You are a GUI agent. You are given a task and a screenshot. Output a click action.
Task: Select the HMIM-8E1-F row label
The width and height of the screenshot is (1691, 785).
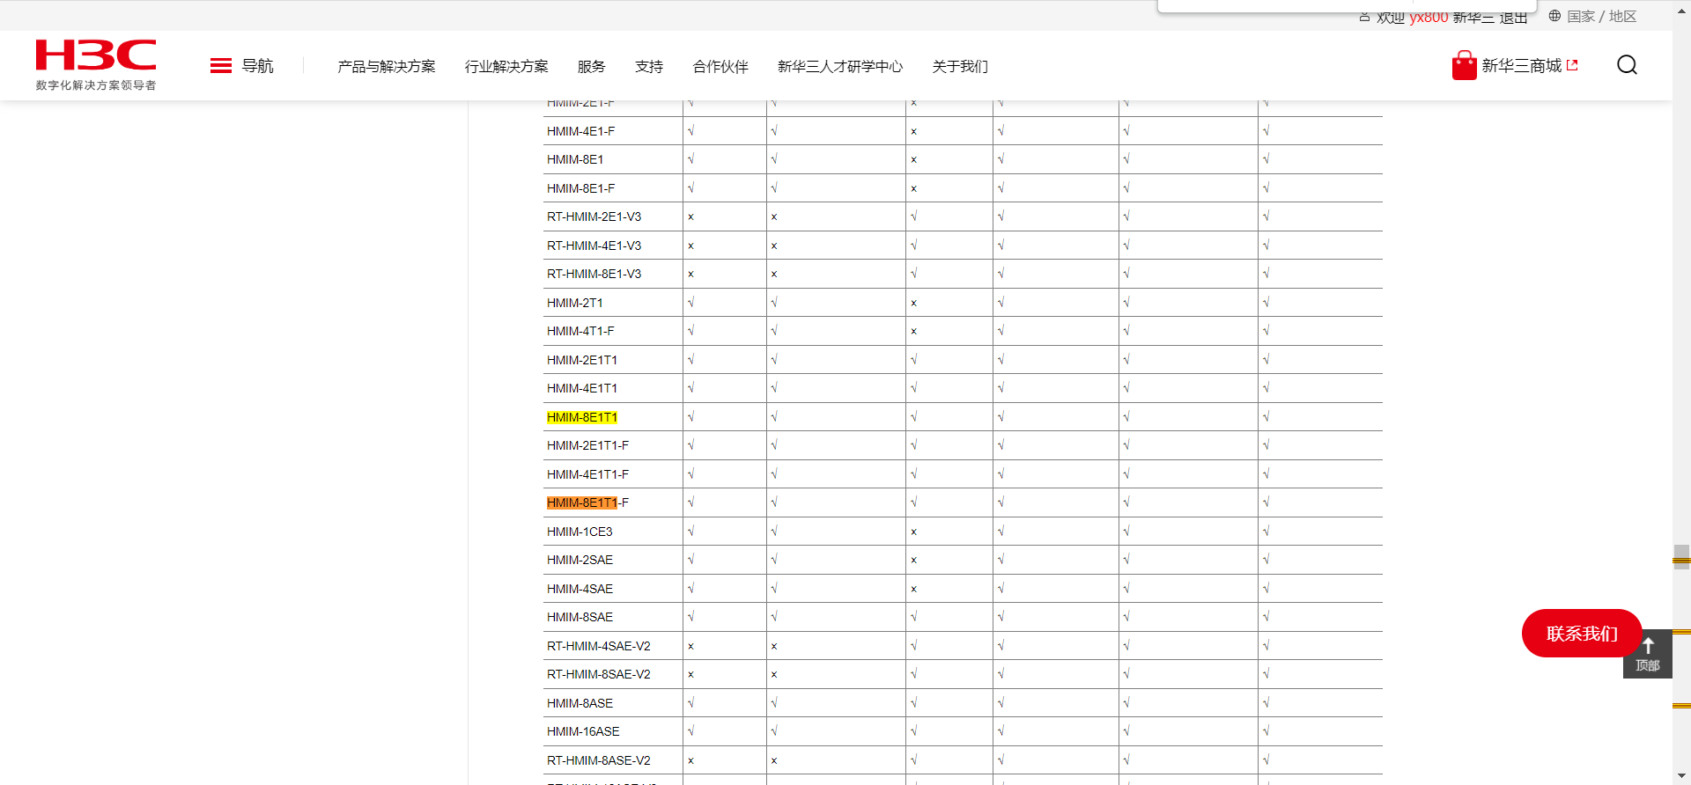[581, 188]
